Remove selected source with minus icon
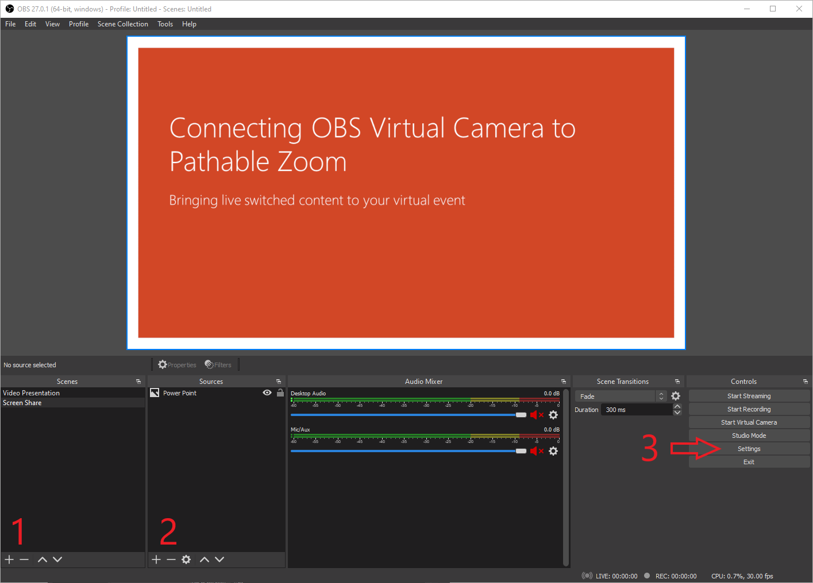 point(171,559)
